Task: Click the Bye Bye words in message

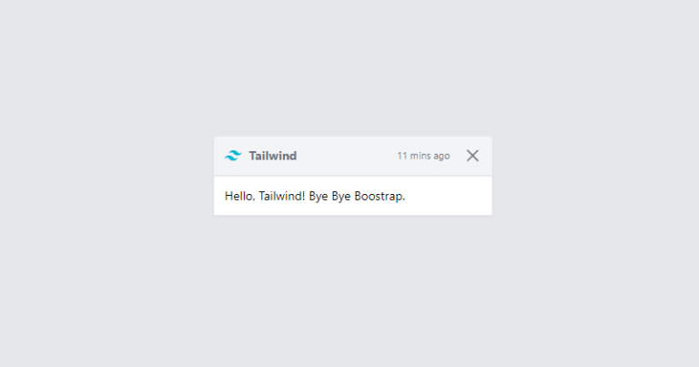Action: (x=329, y=196)
